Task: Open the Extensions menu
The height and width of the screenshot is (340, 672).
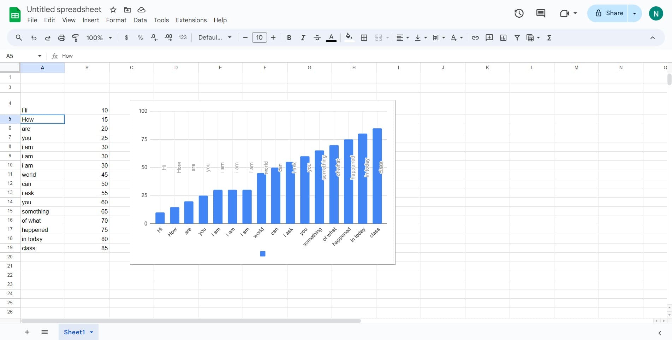Action: click(191, 20)
